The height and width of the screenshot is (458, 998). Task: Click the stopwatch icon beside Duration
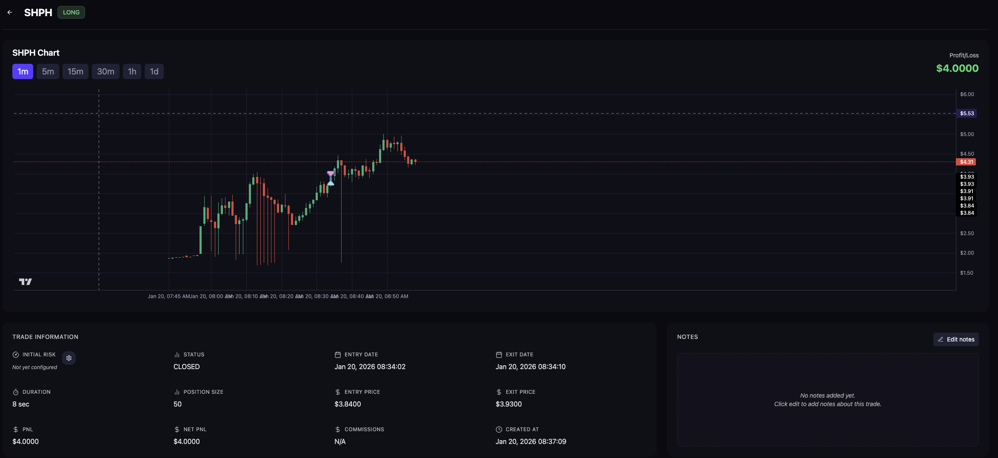[x=16, y=392]
